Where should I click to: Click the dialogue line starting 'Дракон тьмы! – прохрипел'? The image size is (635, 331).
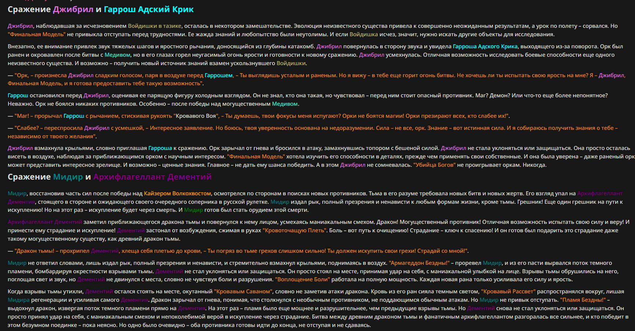coord(238,251)
